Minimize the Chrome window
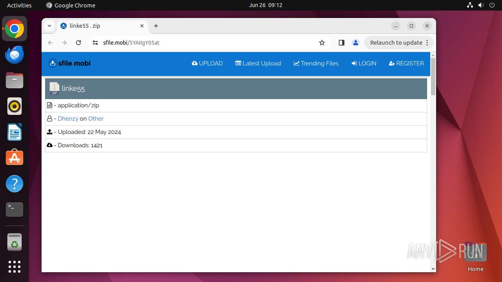 click(396, 26)
